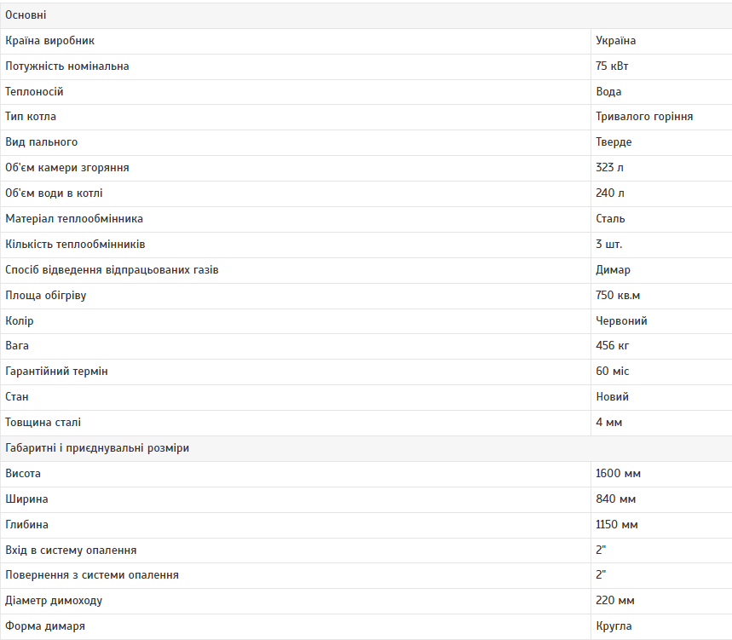This screenshot has width=732, height=640.
Task: Select the "Кількість теплообмінників" label
Action: (x=75, y=245)
